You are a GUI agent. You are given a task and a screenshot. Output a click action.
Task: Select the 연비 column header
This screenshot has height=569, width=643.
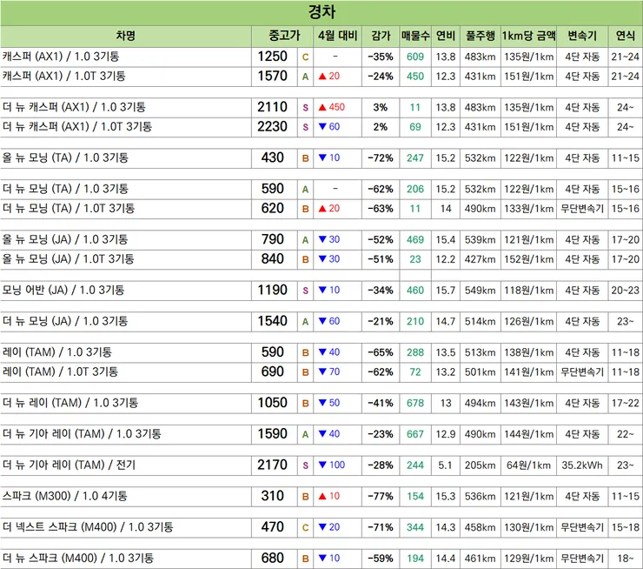point(446,36)
